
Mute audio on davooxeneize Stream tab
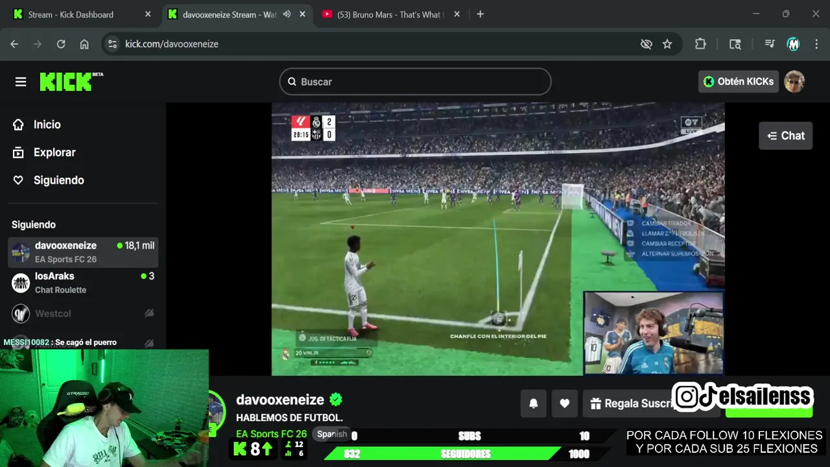pos(287,14)
